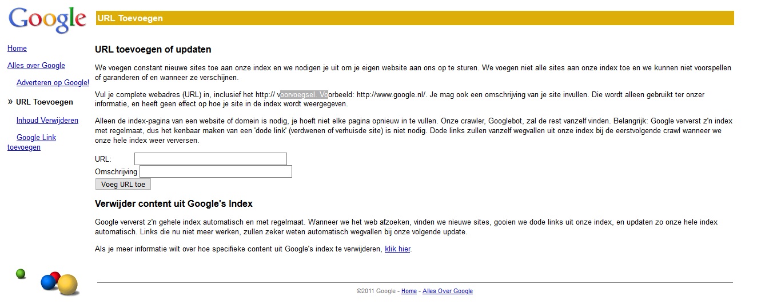Click heading 'URL toevoegen of updaten'
The height and width of the screenshot is (304, 781).
tap(153, 50)
